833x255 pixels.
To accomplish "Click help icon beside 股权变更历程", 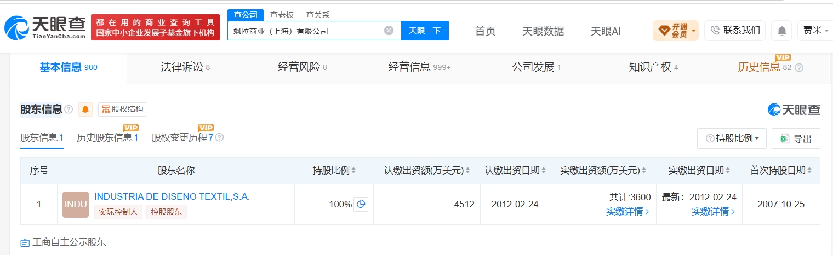I will [219, 137].
